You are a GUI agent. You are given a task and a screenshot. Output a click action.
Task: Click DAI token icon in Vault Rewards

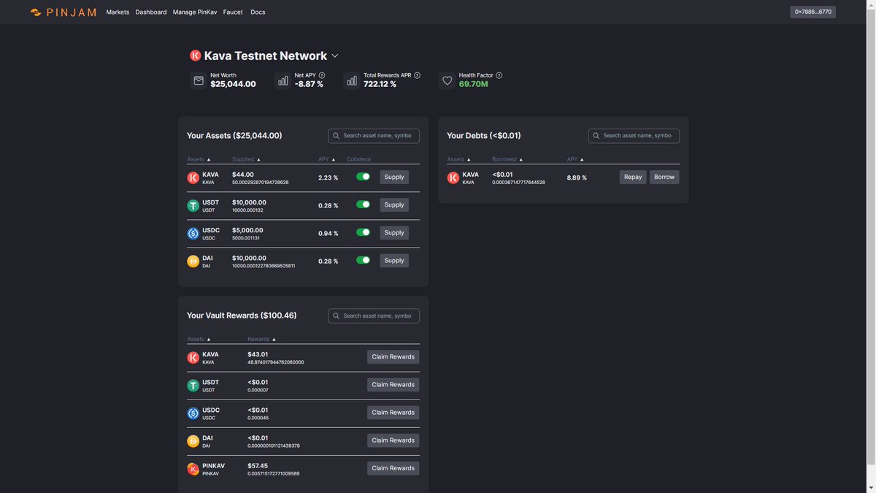[x=193, y=441]
